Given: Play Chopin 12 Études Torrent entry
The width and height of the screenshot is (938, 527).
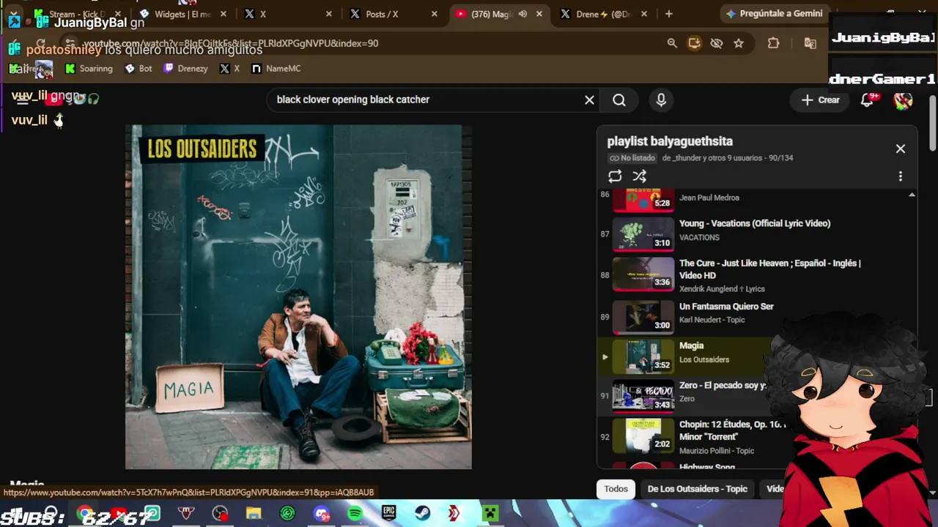Looking at the screenshot, I should click(x=732, y=430).
